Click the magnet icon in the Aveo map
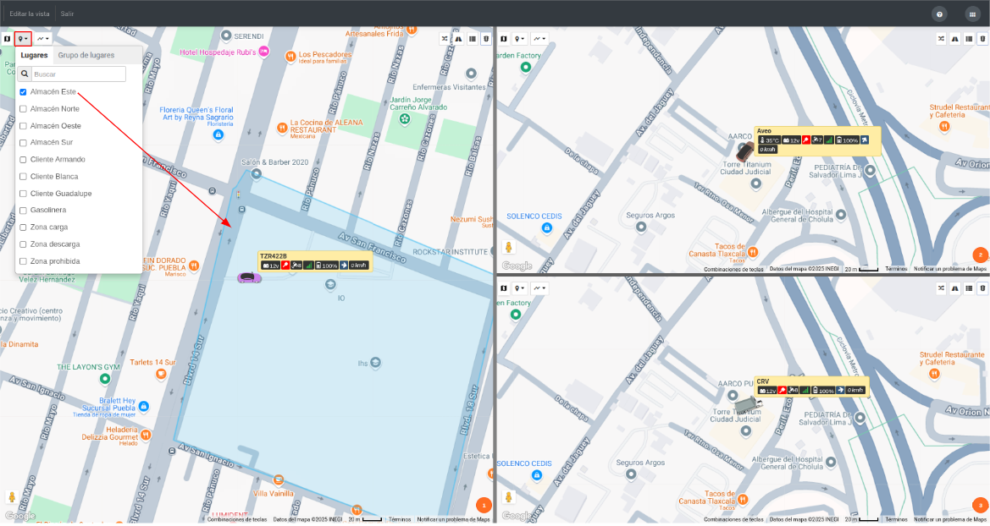The image size is (990, 526). coord(983,39)
